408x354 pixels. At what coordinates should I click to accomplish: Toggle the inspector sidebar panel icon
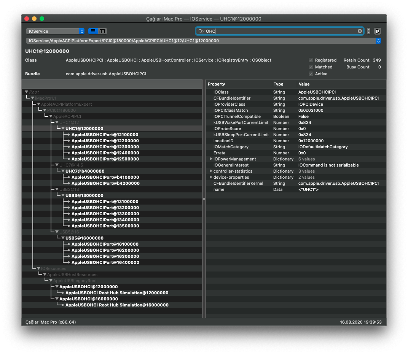point(378,31)
